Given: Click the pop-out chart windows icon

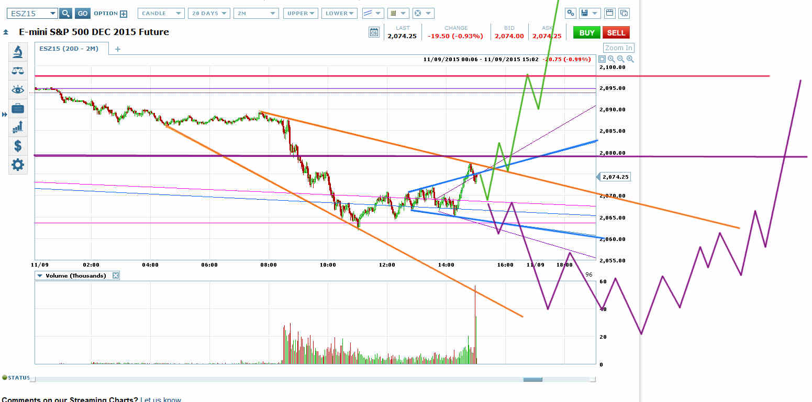Looking at the screenshot, I should [x=624, y=14].
